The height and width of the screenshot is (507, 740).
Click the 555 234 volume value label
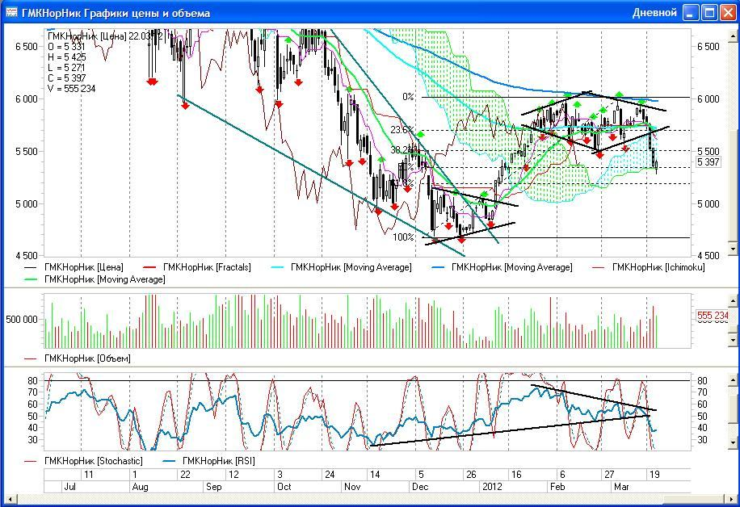712,316
